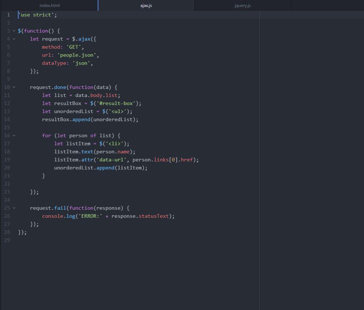Click the links property on line 19
The width and height of the screenshot is (364, 310).
(161, 160)
